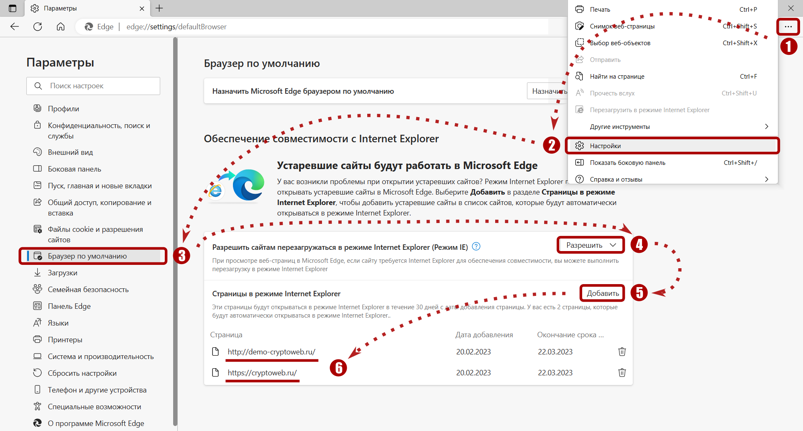Click the Печать printer icon in menu
The image size is (803, 431).
click(580, 9)
